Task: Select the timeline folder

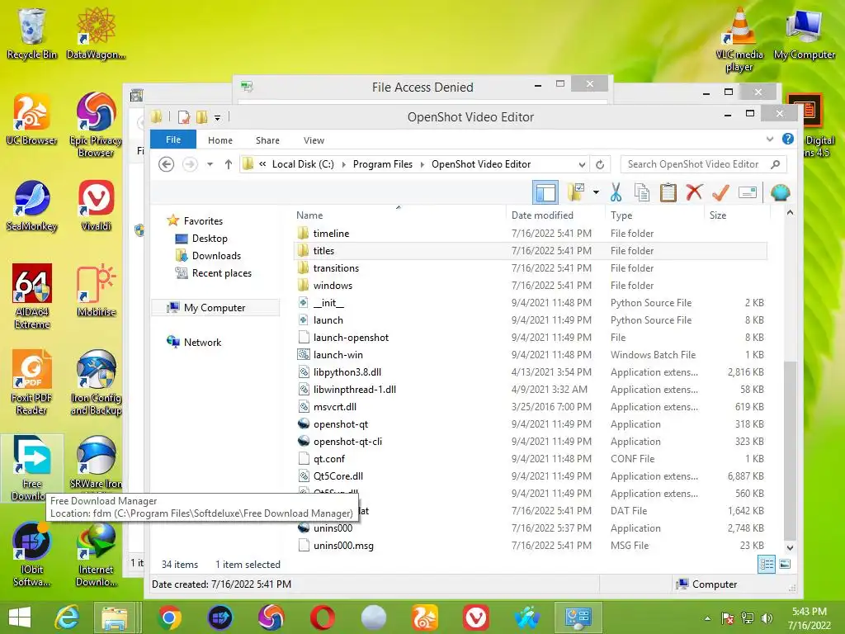Action: [531, 233]
